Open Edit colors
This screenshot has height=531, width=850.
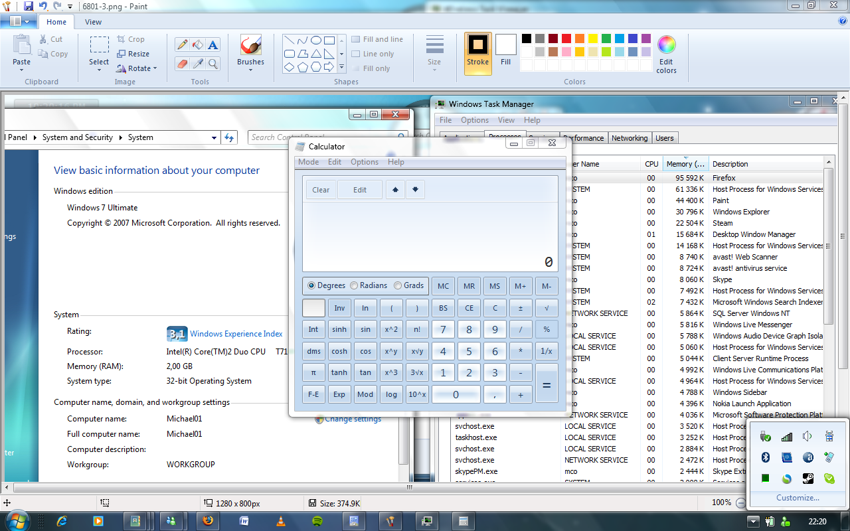(666, 53)
